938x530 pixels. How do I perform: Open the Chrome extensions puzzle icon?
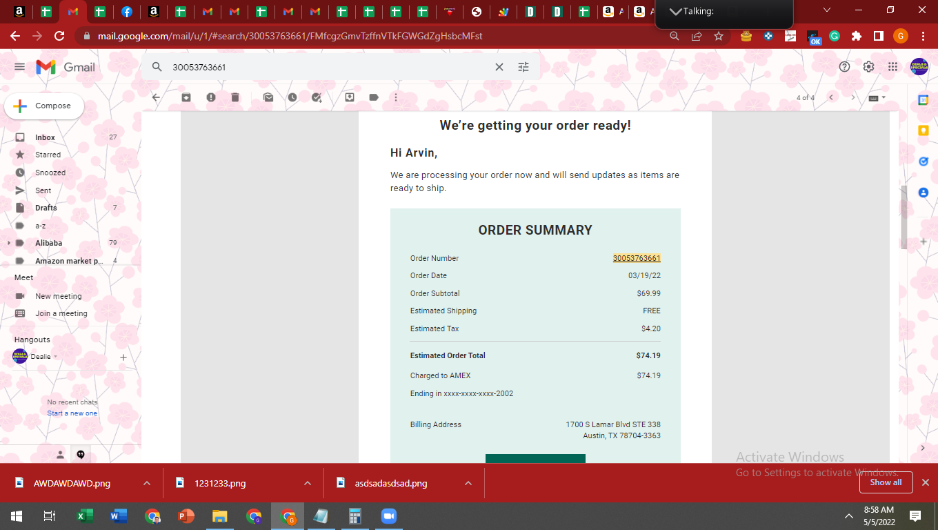click(857, 36)
